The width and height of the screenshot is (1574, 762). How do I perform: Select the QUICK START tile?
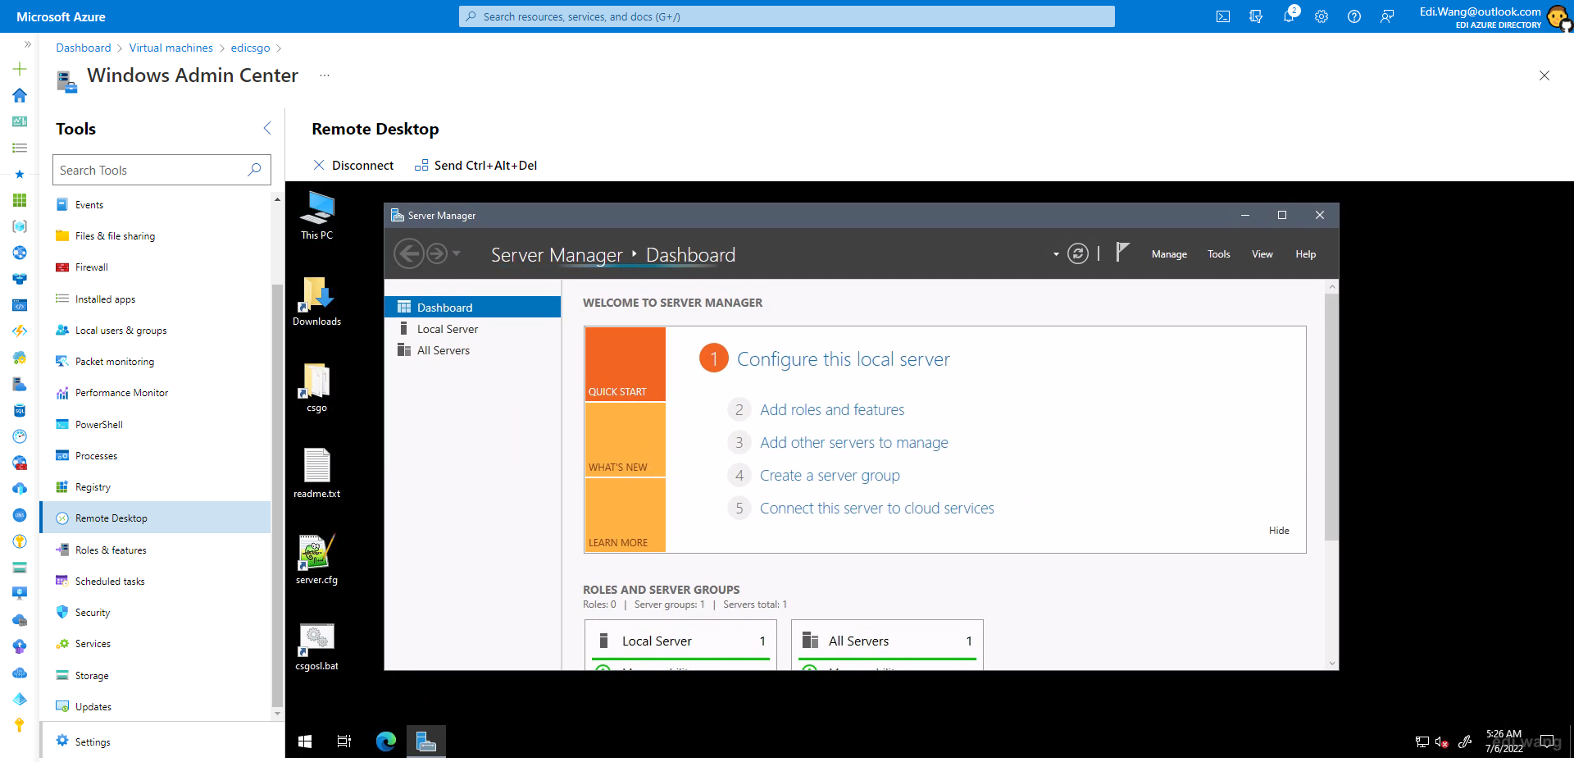625,364
